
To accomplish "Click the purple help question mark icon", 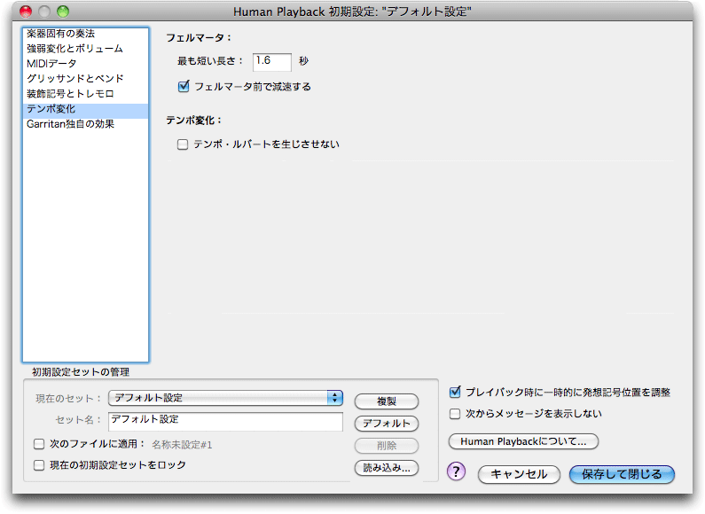I will [457, 471].
